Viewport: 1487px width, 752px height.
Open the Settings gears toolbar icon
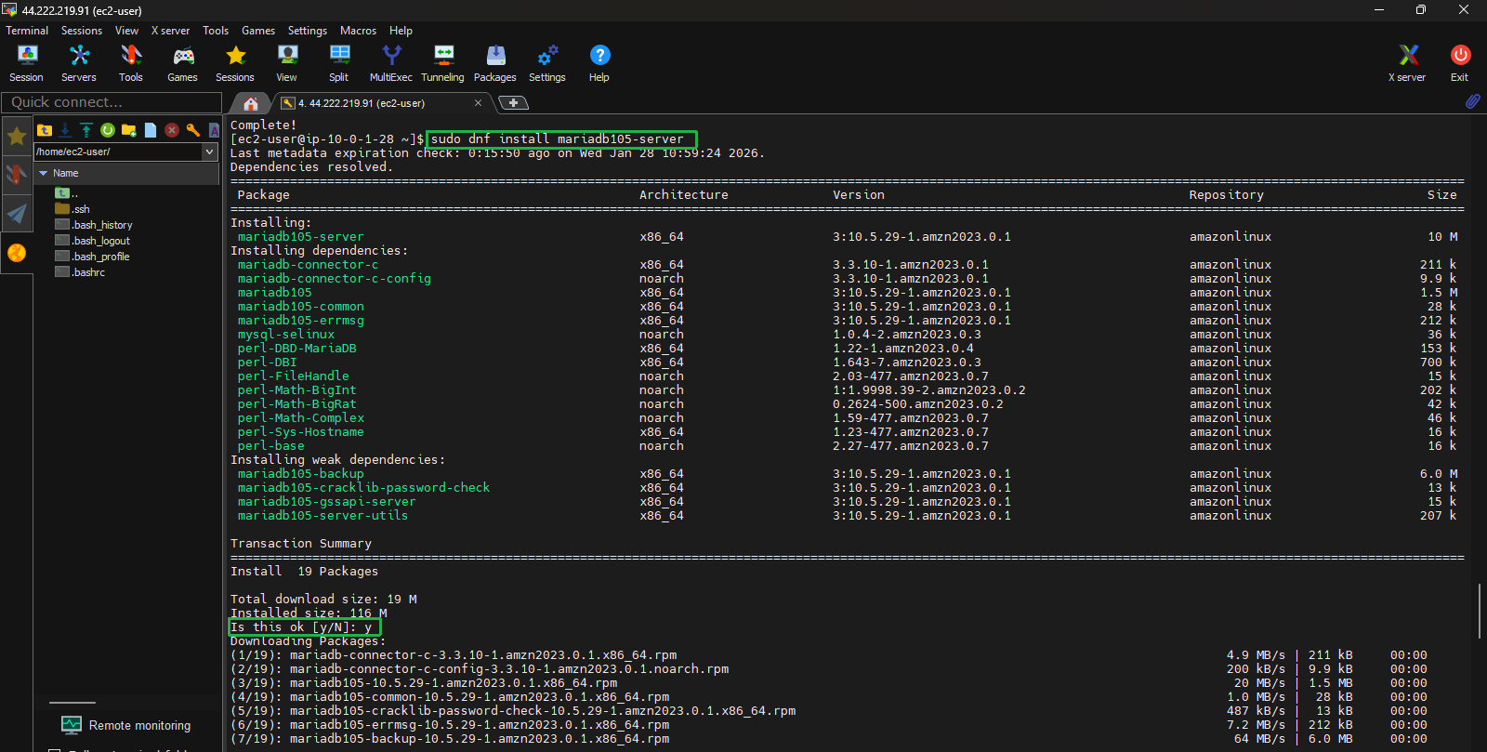547,63
